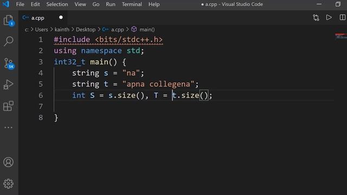Open the Terminal menu
Screen dimensions: 347x195
point(132,4)
